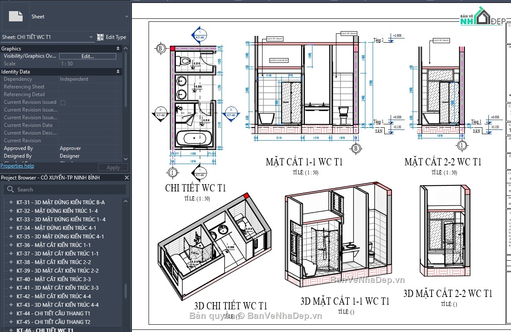Click grid bubble 1 under section 2-2
511x332 pixels.
461,145
